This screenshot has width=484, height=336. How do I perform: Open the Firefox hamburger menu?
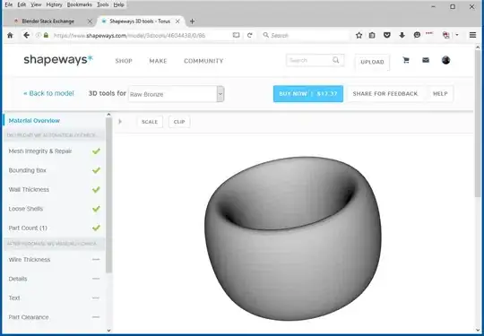472,35
